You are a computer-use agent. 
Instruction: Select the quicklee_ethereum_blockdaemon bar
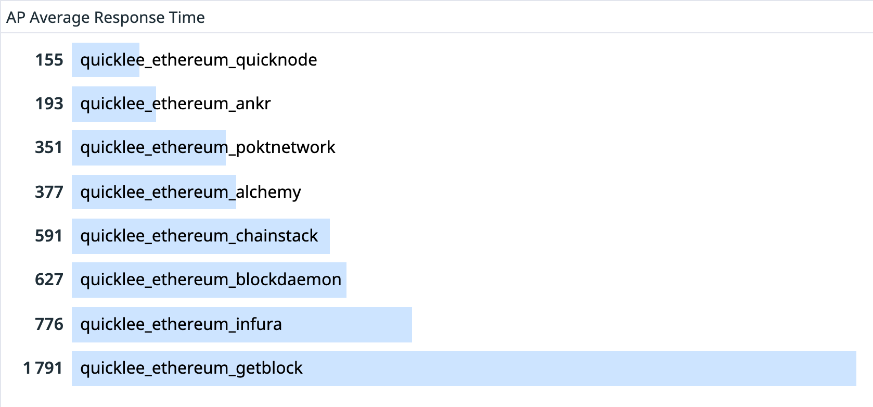(x=209, y=280)
